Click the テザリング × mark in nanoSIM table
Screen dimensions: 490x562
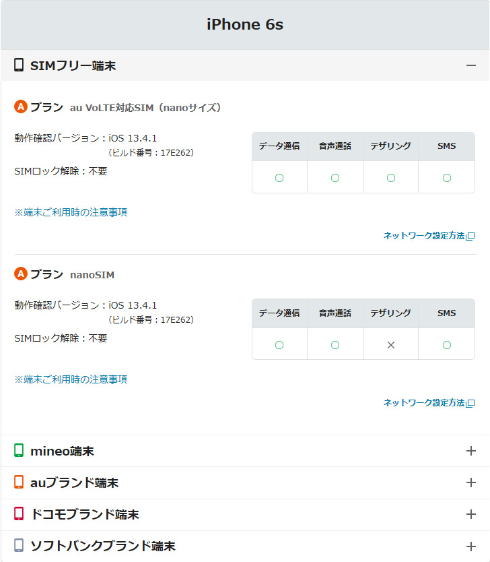[x=390, y=345]
